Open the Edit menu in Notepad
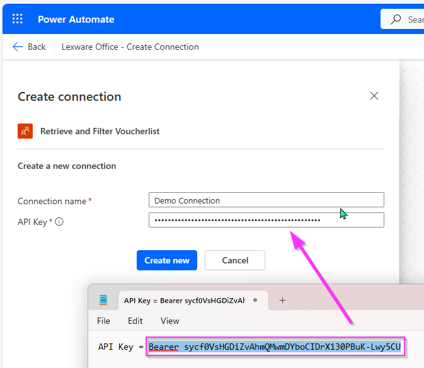This screenshot has height=368, width=424. point(135,321)
